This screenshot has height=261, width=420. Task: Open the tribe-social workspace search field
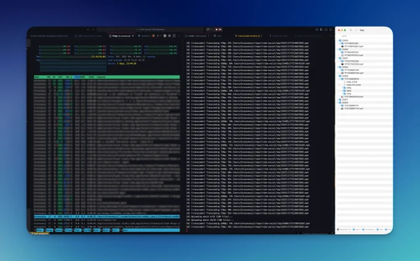coord(151,30)
